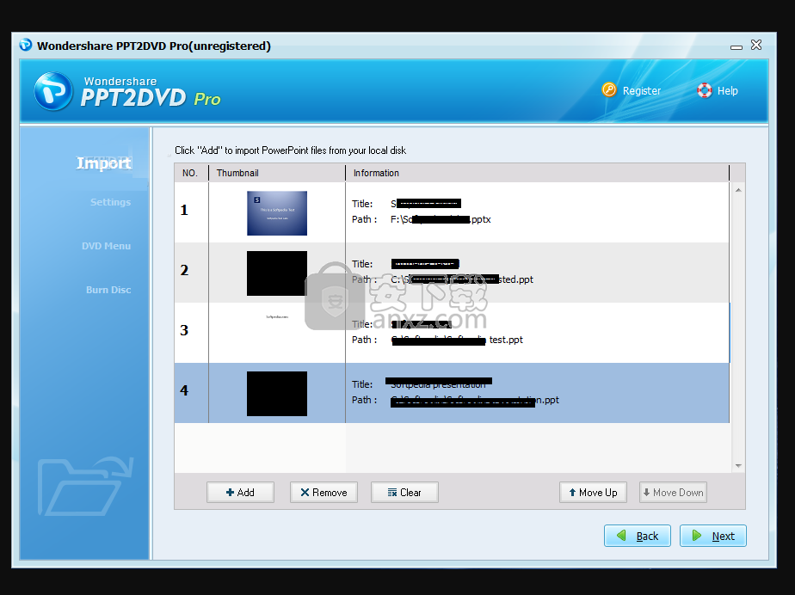
Task: Switch to the DVD Menu step
Action: point(106,246)
